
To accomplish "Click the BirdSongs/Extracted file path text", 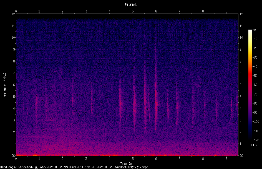I will (74, 167).
